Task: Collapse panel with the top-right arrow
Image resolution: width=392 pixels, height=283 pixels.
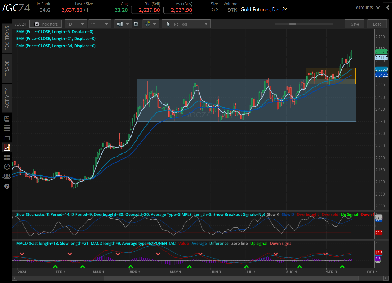Action: (387, 8)
